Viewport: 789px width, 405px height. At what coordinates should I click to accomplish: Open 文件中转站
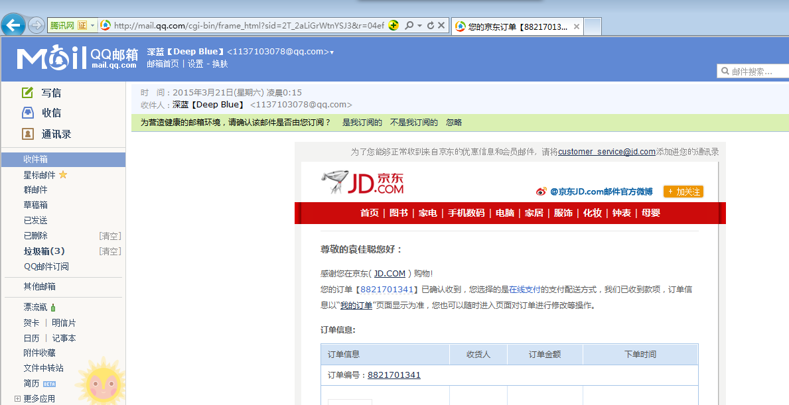coord(43,368)
